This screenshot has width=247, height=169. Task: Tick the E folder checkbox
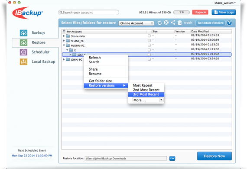[x=149, y=50]
